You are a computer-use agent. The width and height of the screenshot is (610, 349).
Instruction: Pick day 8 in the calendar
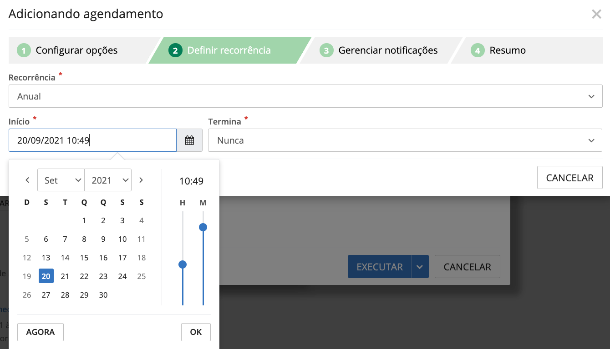point(84,239)
